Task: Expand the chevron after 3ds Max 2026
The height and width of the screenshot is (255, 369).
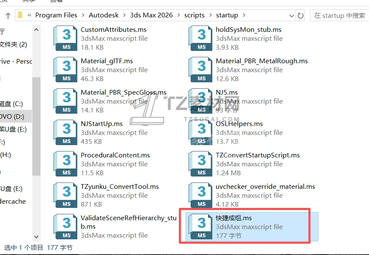Action: click(179, 15)
